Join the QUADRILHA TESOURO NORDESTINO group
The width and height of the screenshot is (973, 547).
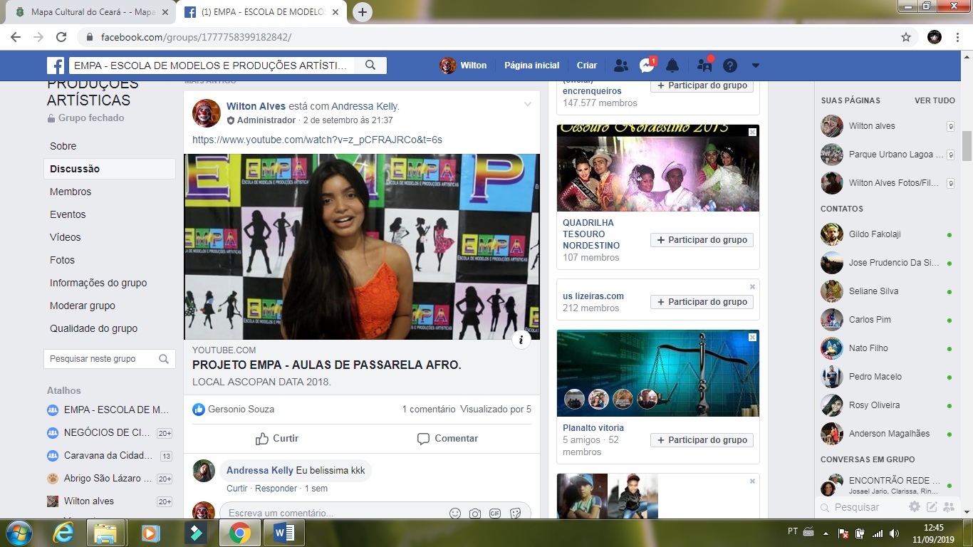(x=702, y=240)
